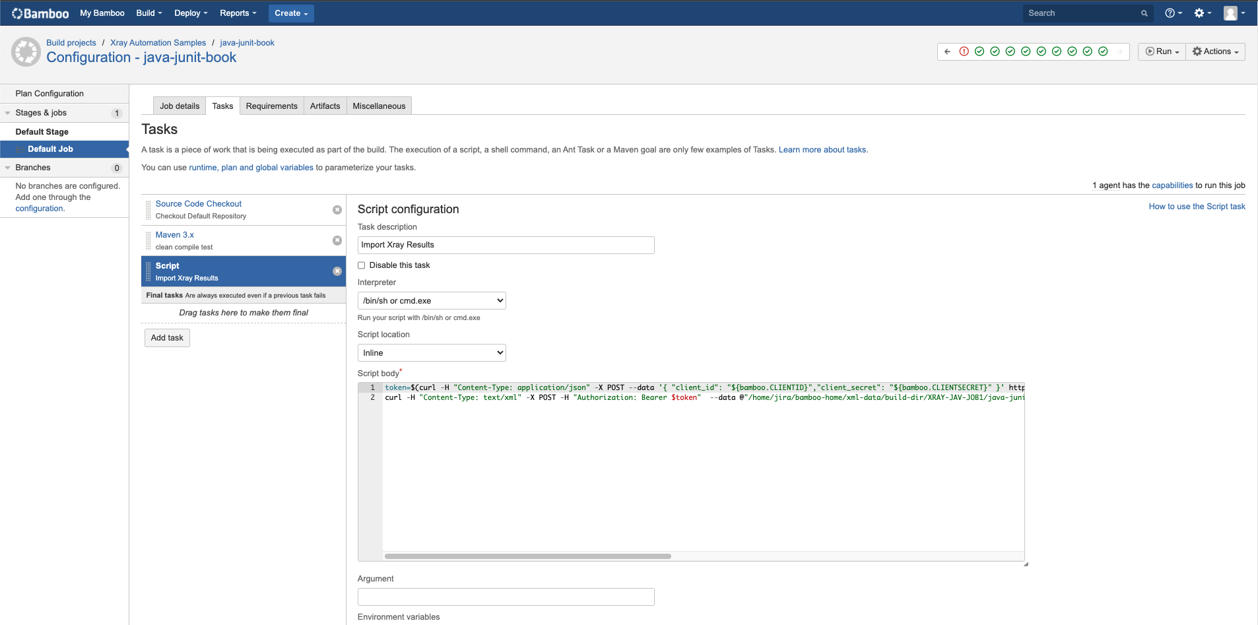Open the Interpreter dropdown
The width and height of the screenshot is (1258, 625).
tap(432, 301)
